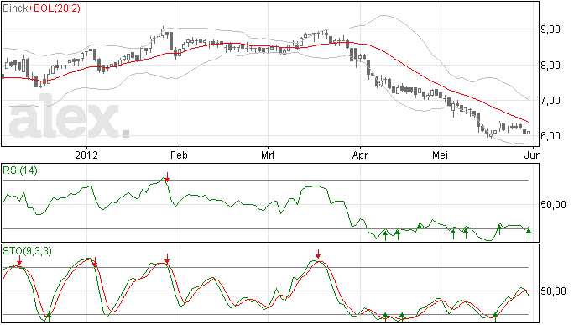Click the Binck chart title label
The image size is (579, 325).
(15, 8)
